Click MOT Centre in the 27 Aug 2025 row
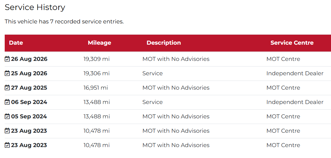This screenshot has height=158, width=331. click(x=283, y=88)
